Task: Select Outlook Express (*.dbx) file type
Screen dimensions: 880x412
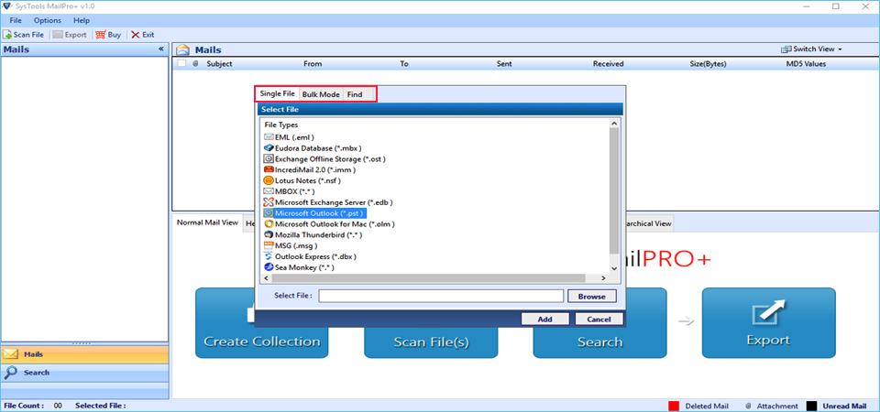Action: 311,256
